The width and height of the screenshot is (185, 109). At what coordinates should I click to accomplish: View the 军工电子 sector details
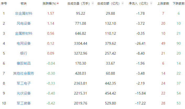[x=24, y=83]
